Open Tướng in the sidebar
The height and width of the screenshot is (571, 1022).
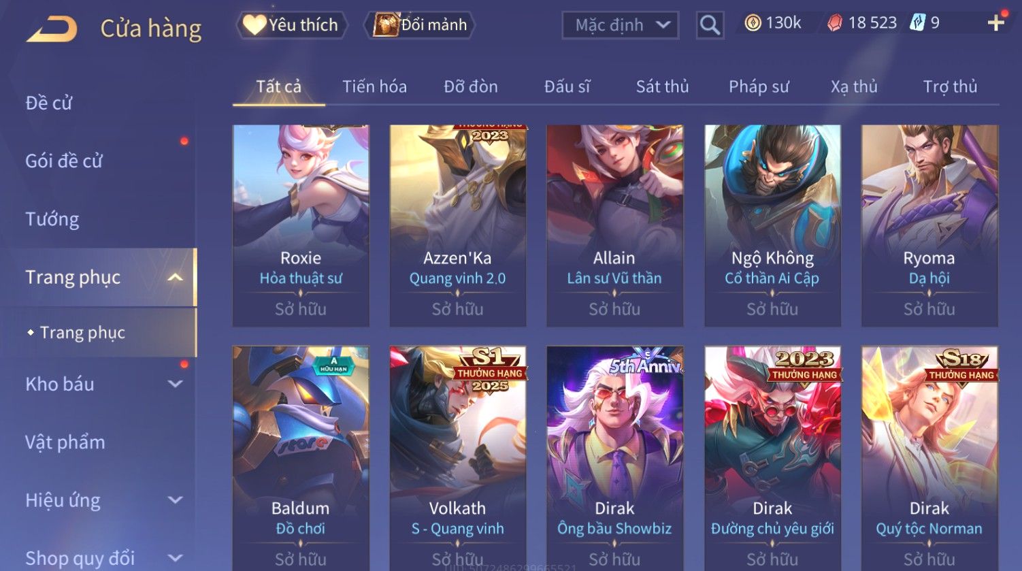point(52,219)
